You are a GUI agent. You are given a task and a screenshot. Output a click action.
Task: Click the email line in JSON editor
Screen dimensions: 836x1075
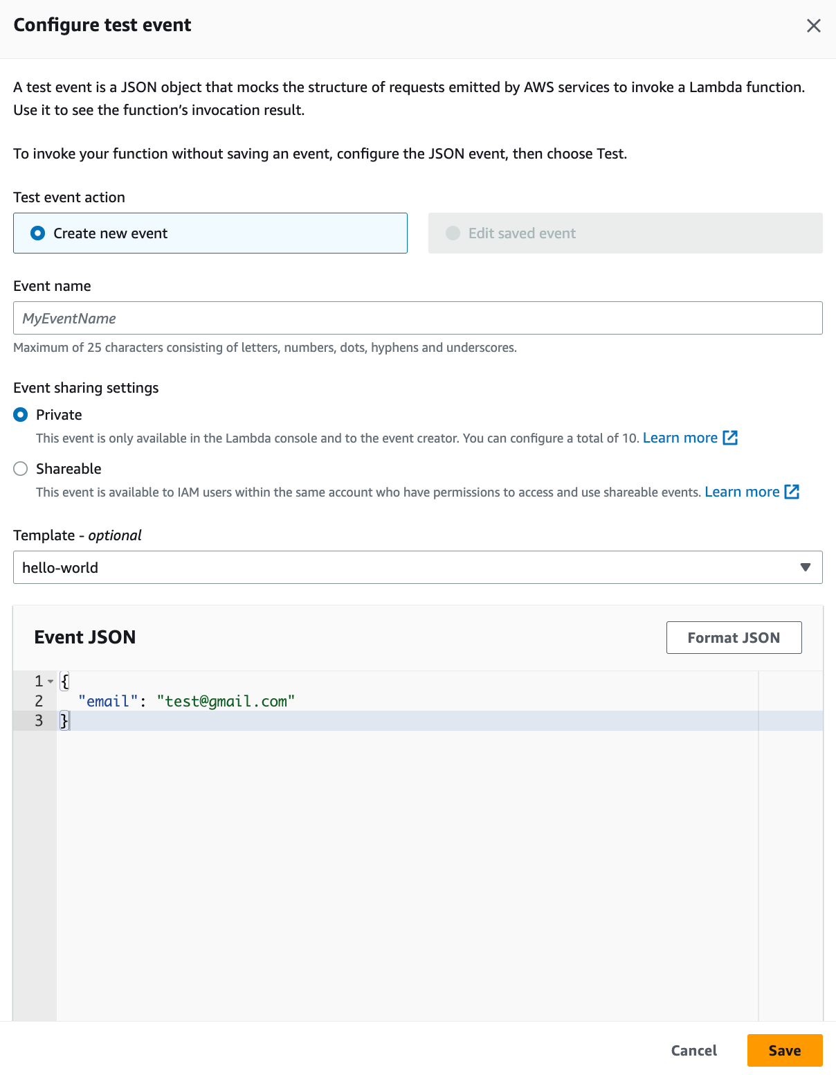(187, 701)
